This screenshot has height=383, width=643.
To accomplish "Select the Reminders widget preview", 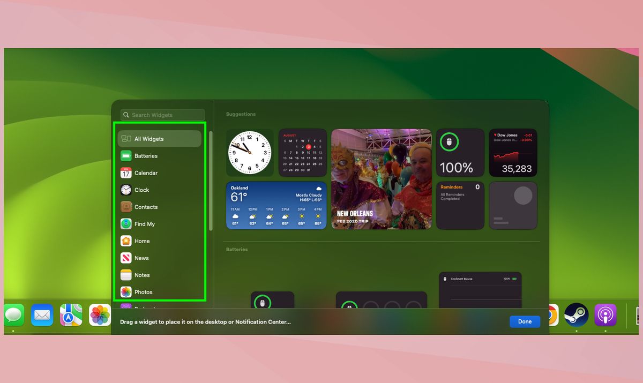I will pyautogui.click(x=460, y=205).
